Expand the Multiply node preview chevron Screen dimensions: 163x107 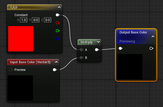(x=98, y=42)
